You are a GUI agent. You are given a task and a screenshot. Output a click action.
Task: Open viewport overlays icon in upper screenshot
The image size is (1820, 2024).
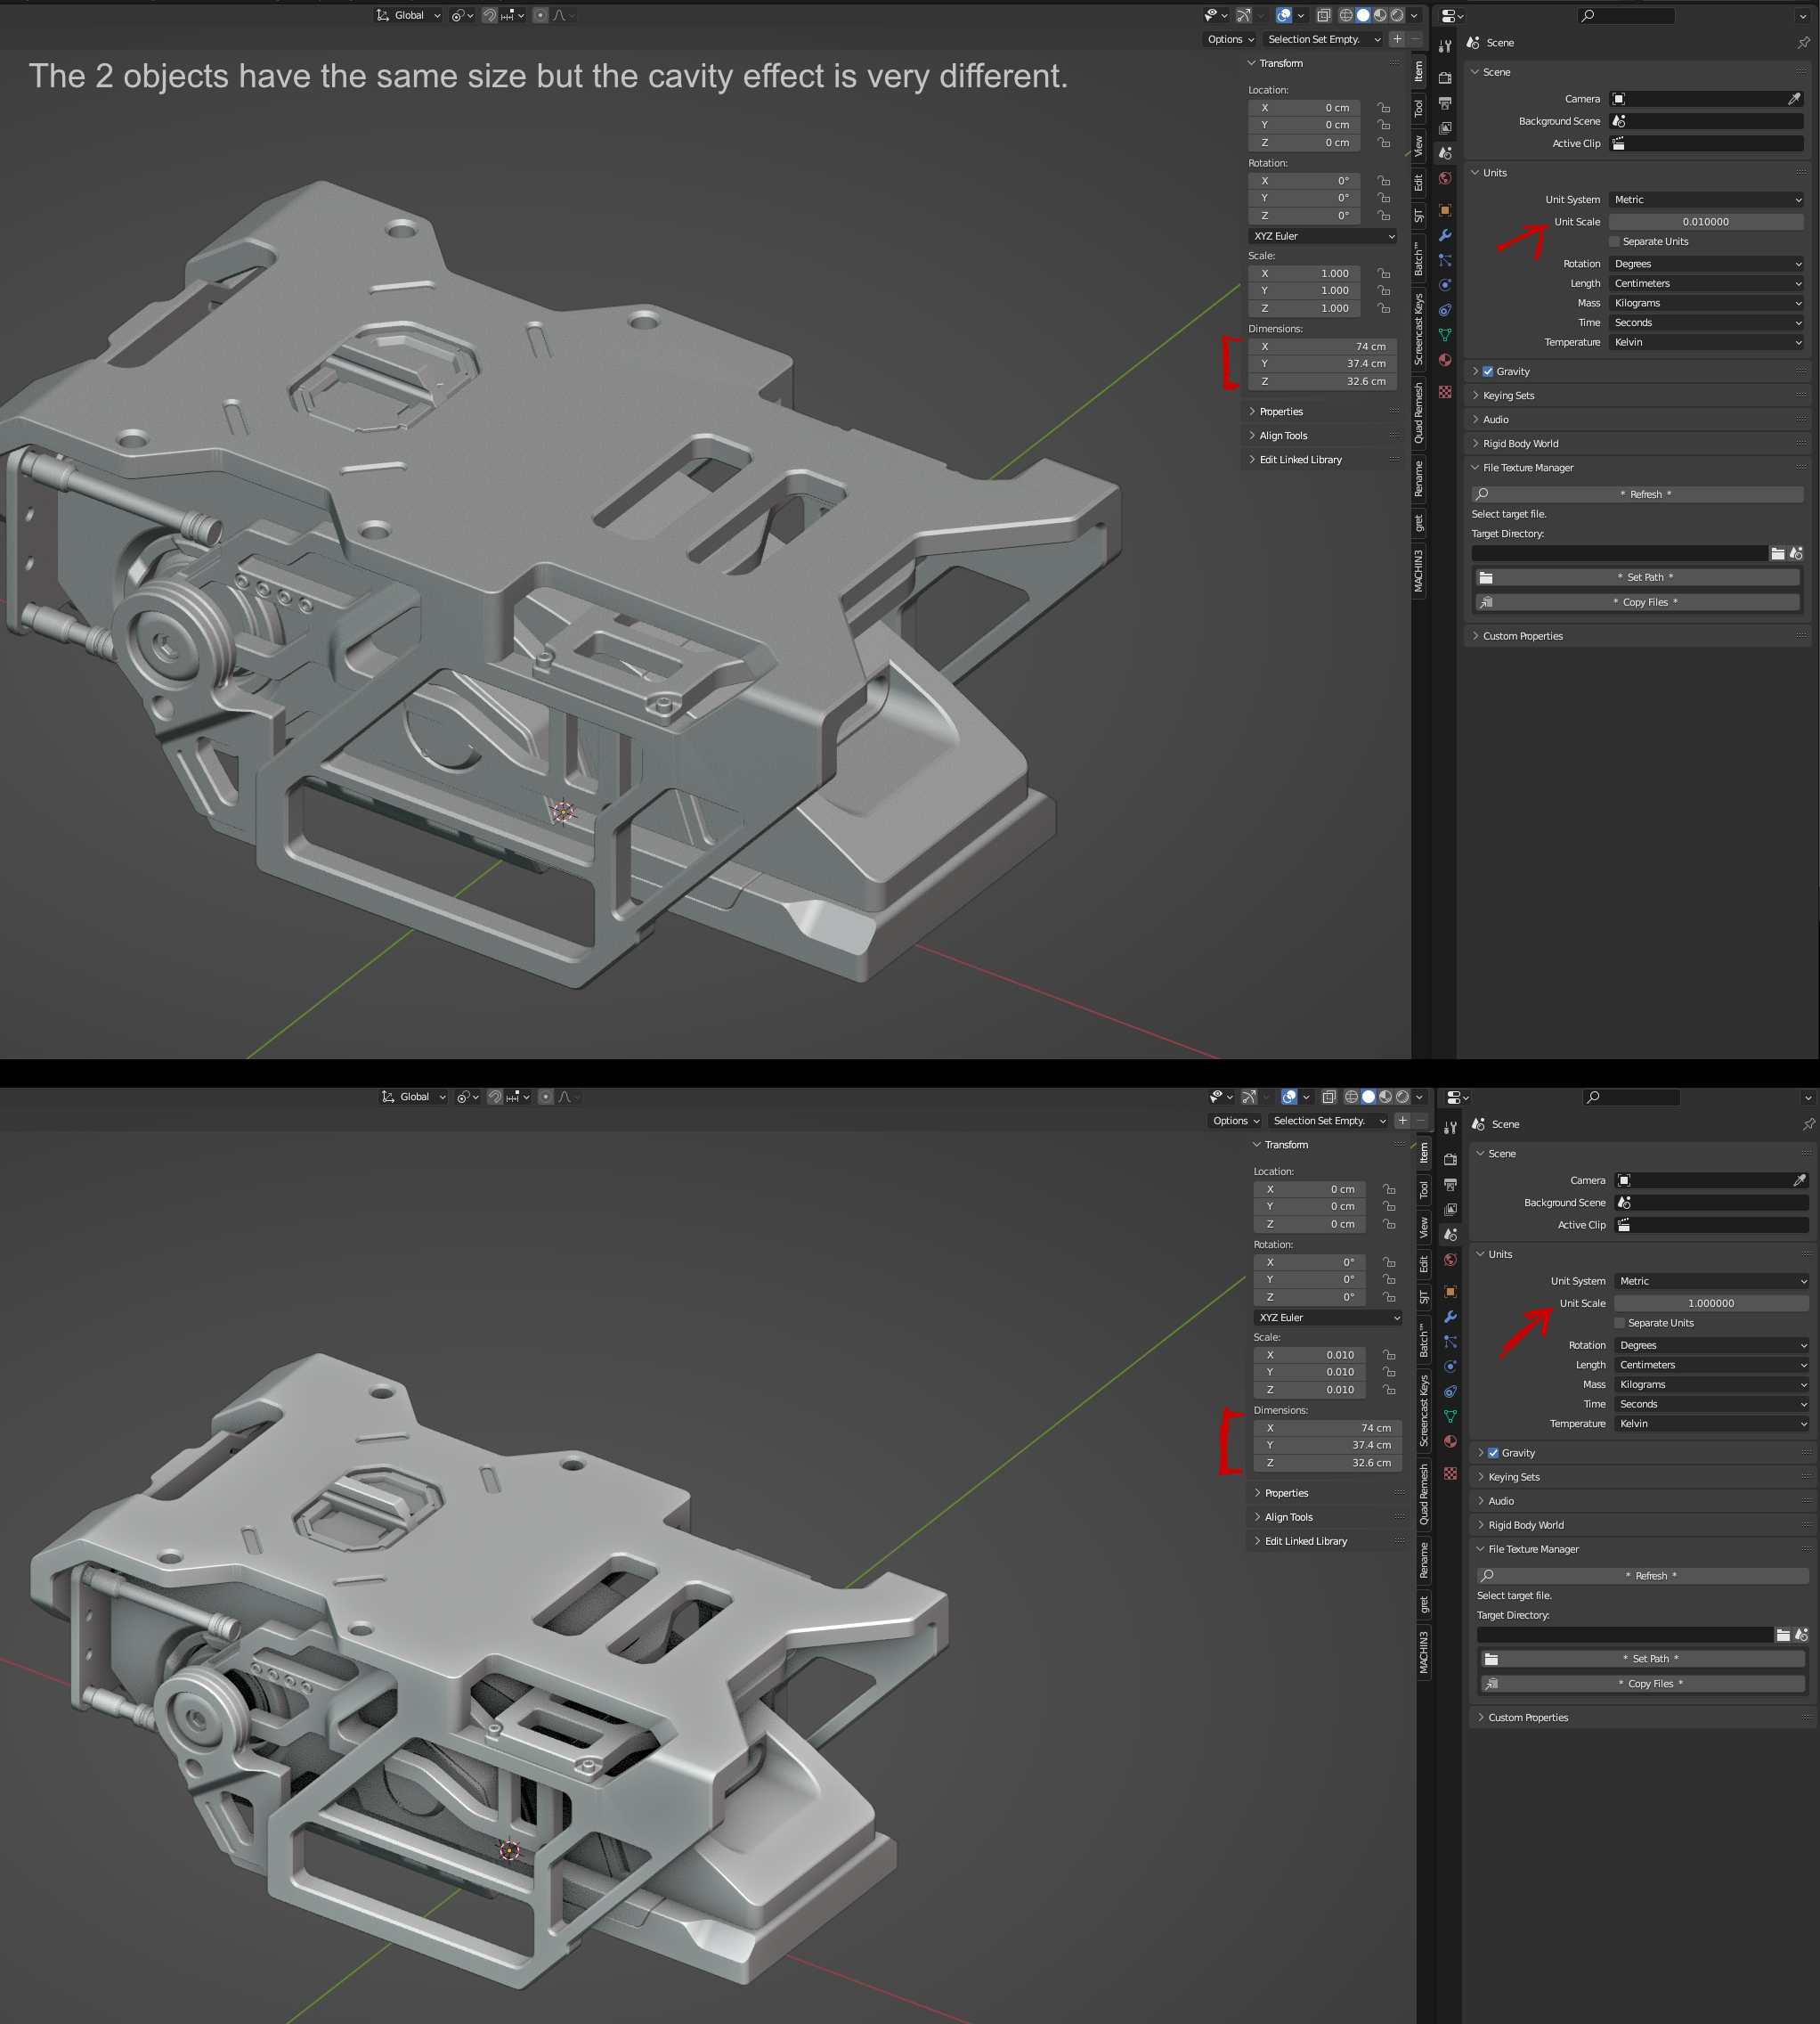[x=1284, y=15]
